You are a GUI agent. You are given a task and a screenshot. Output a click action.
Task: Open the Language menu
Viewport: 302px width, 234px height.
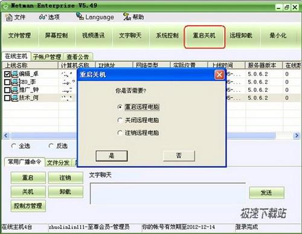click(x=95, y=17)
